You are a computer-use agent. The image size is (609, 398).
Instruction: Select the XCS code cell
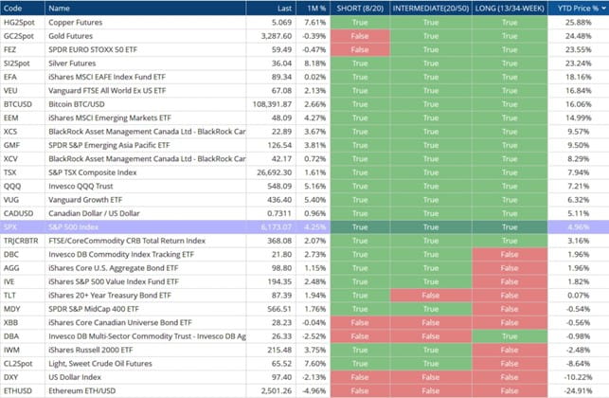[23, 132]
